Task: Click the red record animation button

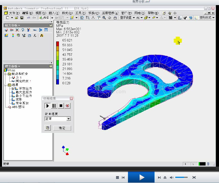Action: coord(67,106)
